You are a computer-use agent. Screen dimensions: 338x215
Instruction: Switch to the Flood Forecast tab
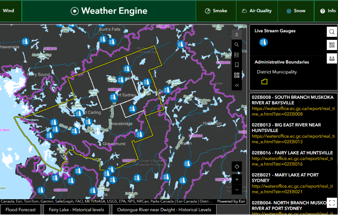point(20,210)
